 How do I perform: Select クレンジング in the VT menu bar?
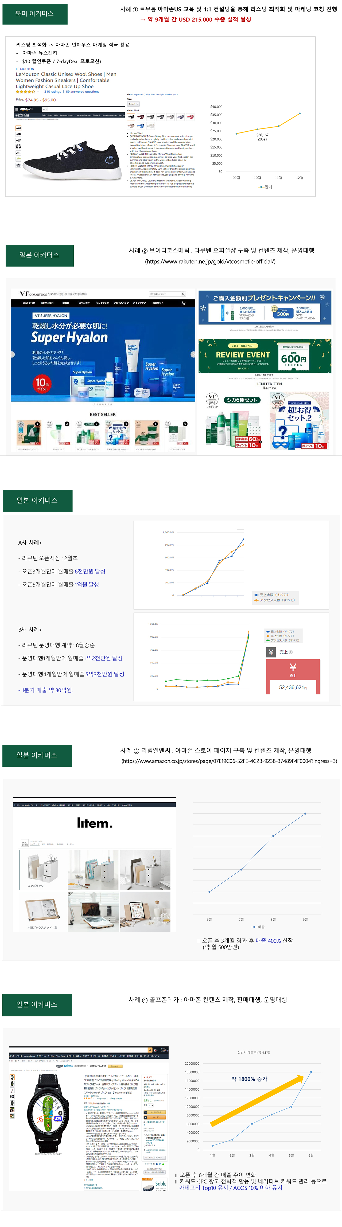(x=102, y=303)
